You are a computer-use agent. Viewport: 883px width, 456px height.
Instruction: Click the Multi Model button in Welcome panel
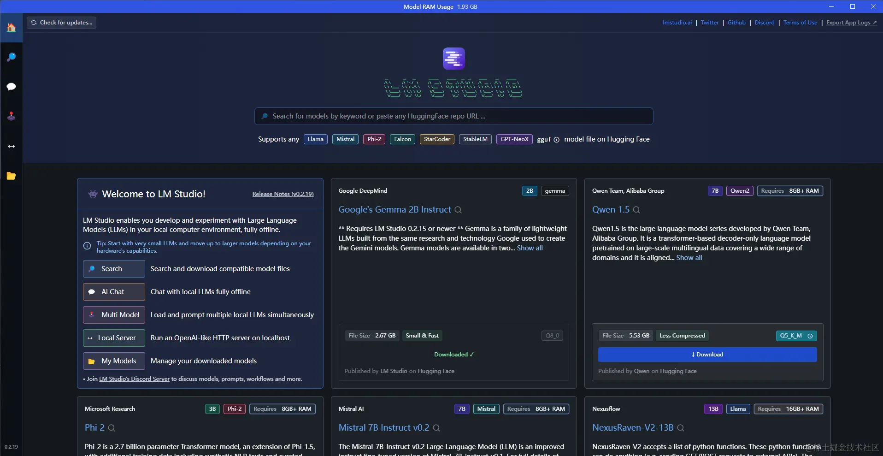[x=114, y=315]
